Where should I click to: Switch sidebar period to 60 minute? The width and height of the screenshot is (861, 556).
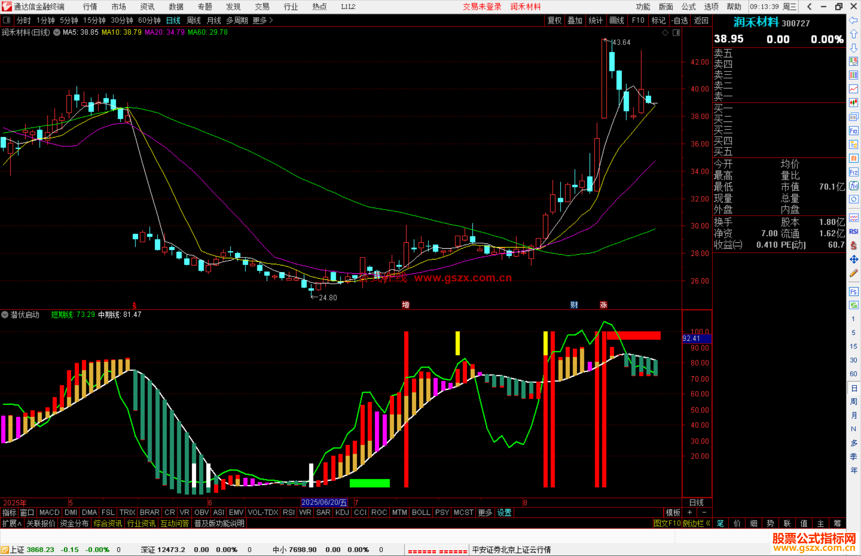point(853,374)
